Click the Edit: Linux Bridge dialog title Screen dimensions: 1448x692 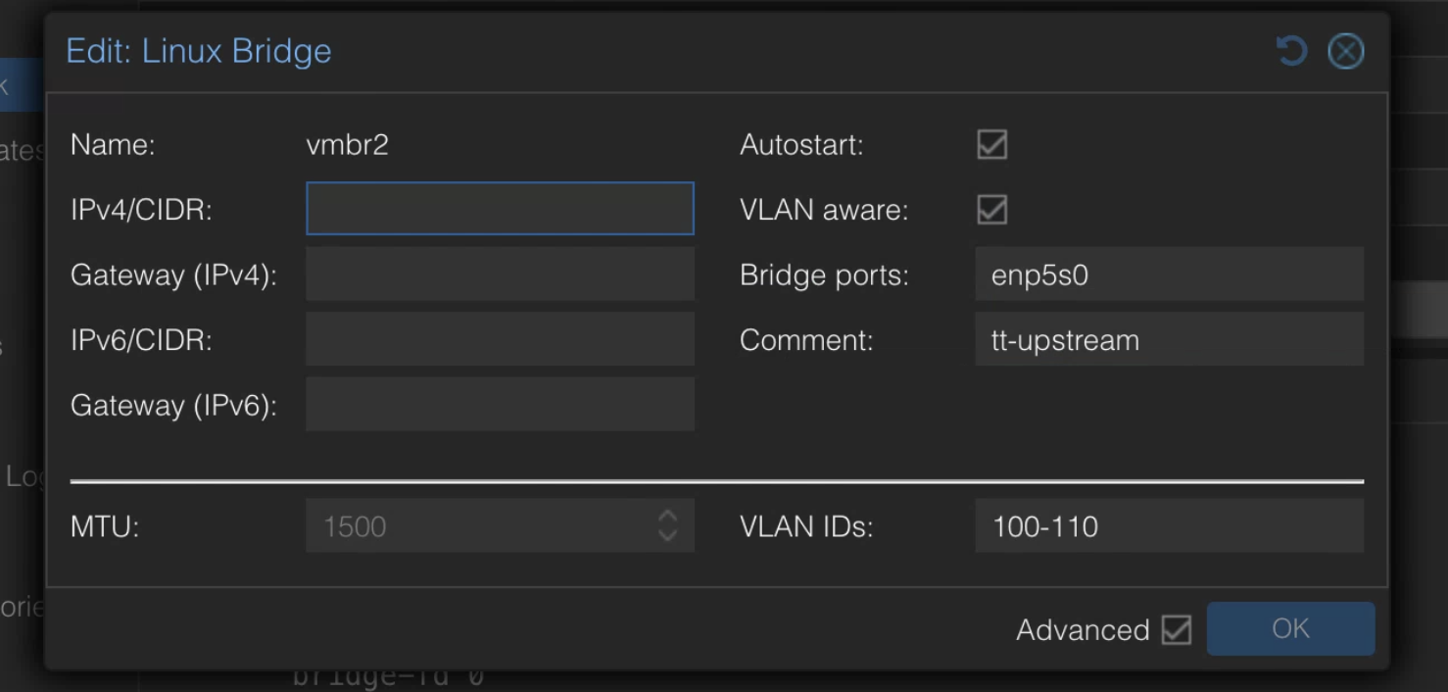199,51
